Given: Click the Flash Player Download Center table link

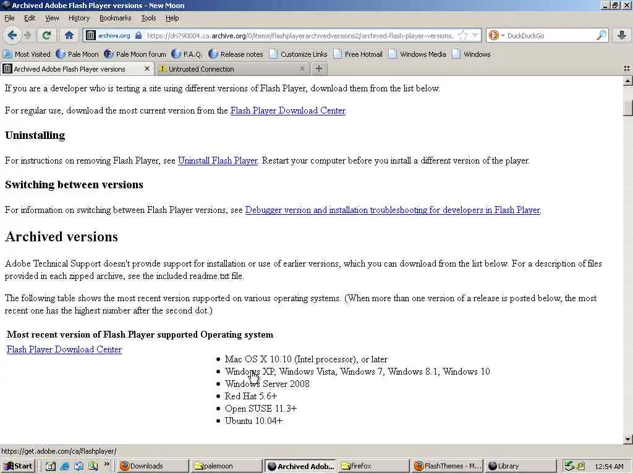Looking at the screenshot, I should pos(64,349).
